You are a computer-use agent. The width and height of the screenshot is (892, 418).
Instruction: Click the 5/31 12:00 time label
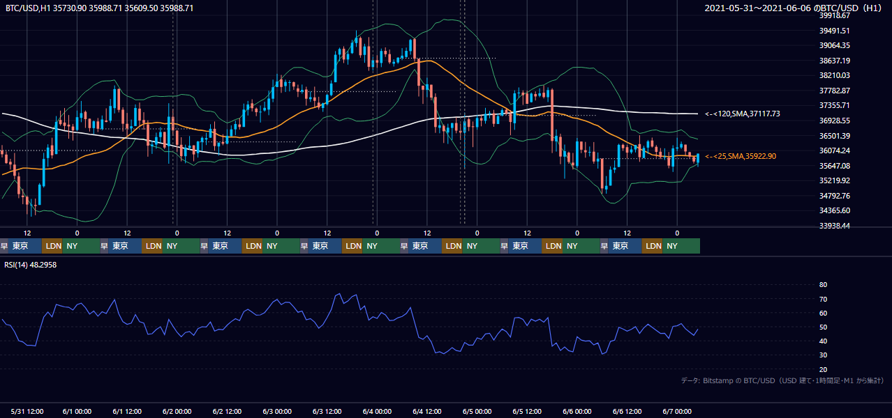click(27, 411)
